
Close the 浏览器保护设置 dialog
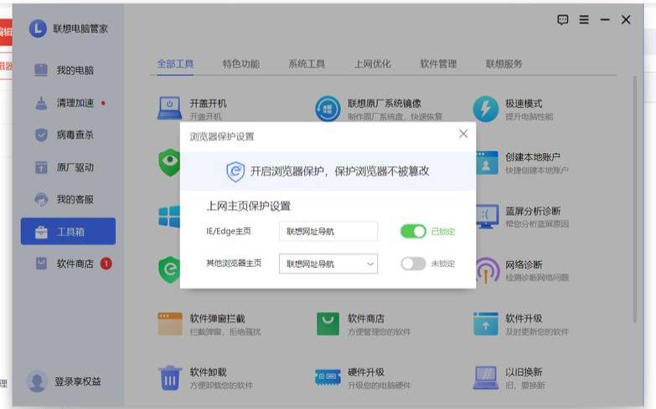[463, 134]
